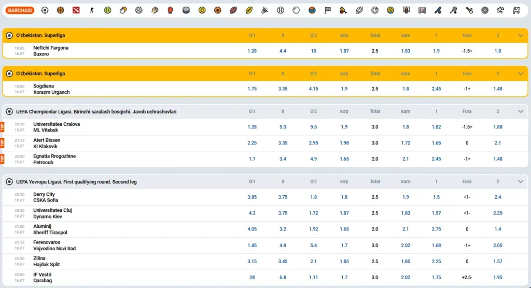Select the darts target icon
Viewport: 531px width, 288px height.
374,10
